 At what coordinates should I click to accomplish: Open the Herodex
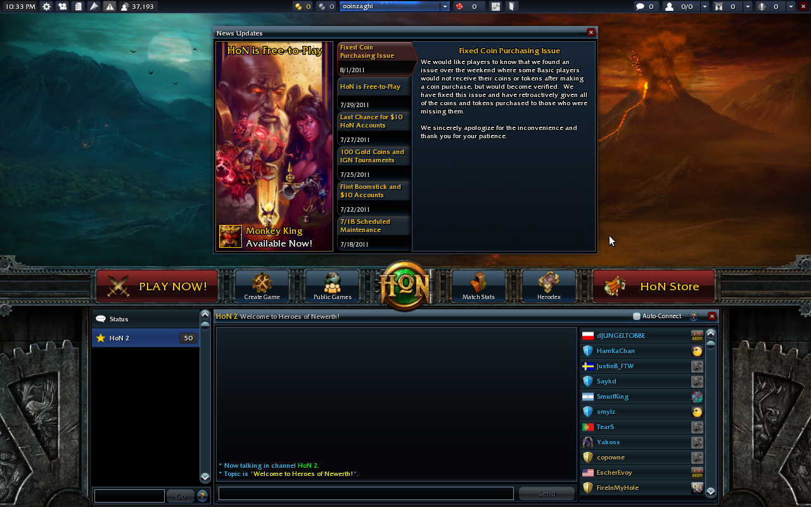(549, 286)
